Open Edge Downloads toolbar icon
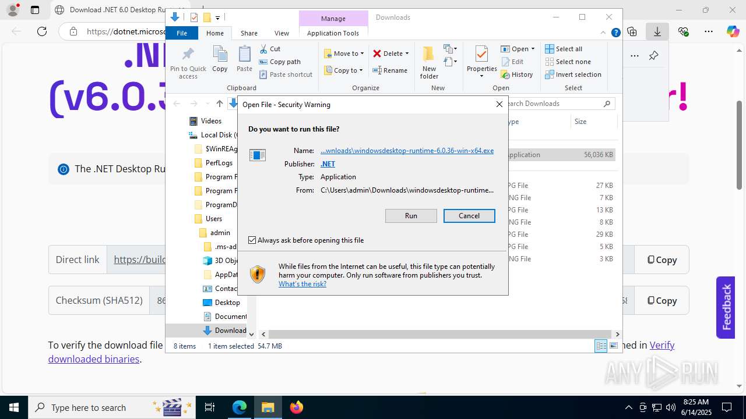746x419 pixels. click(657, 31)
